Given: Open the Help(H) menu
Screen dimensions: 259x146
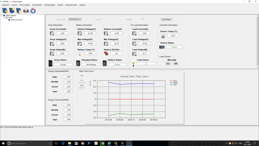Looking at the screenshot, I should coord(82,5).
